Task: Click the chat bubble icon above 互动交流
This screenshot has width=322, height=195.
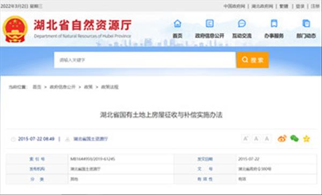Action: click(x=241, y=24)
